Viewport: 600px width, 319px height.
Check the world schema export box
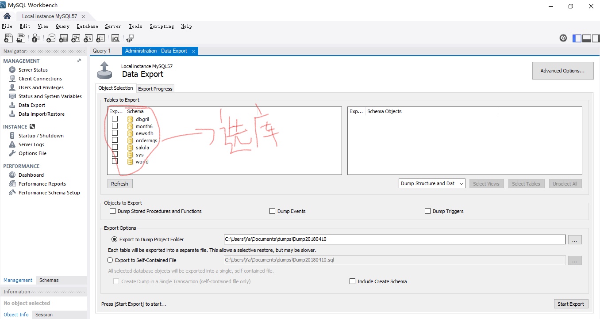[115, 161]
